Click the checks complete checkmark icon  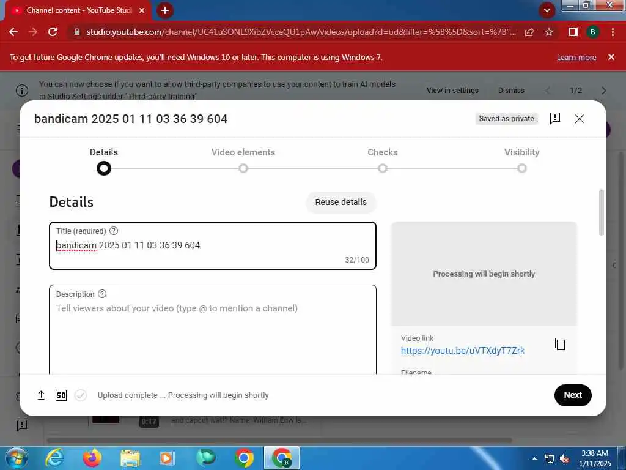coord(81,395)
